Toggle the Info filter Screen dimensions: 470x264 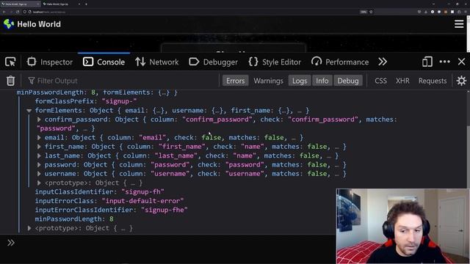click(x=322, y=81)
